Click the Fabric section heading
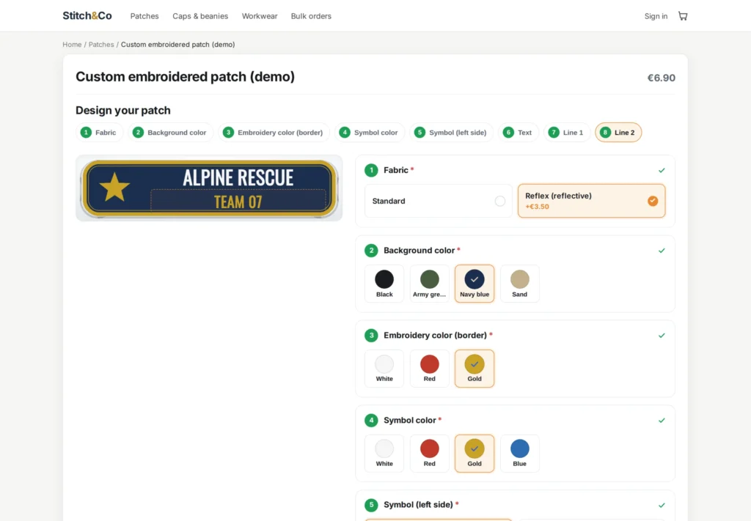751x521 pixels. [x=395, y=170]
